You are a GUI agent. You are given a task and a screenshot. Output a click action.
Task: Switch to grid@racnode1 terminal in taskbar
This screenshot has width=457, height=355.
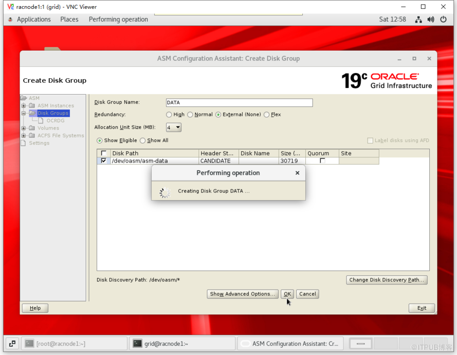click(181, 343)
